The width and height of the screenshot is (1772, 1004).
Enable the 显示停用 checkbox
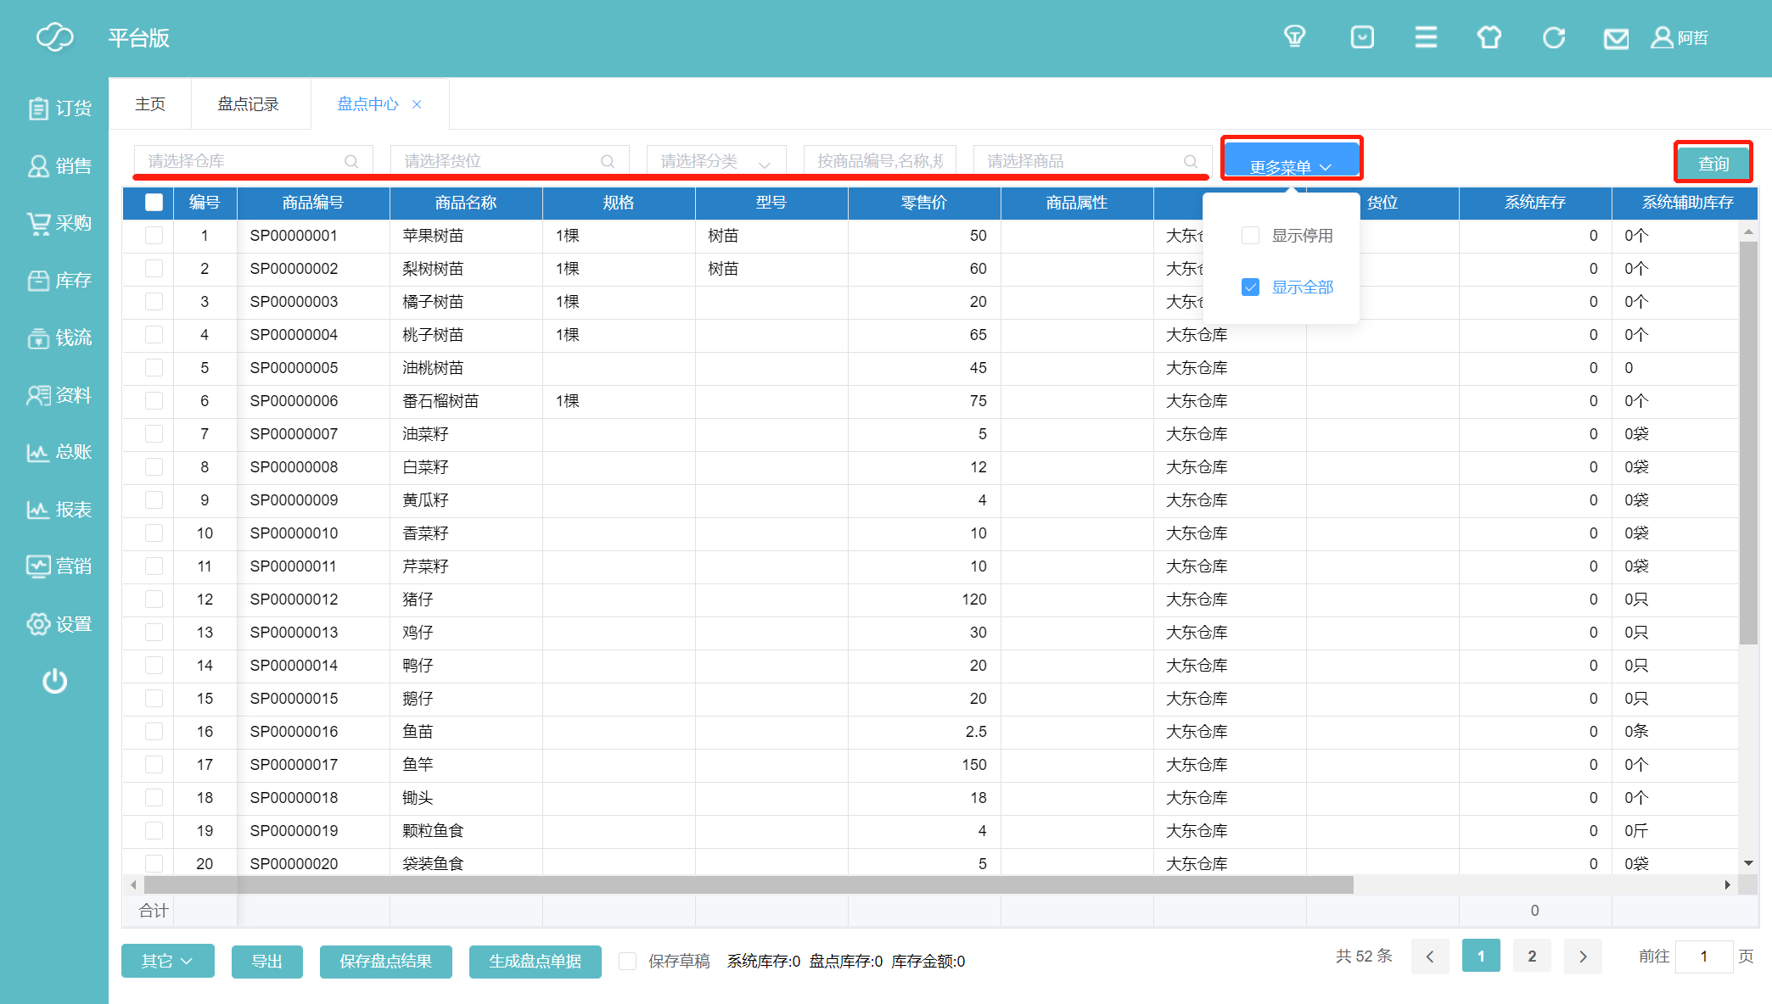pyautogui.click(x=1250, y=236)
